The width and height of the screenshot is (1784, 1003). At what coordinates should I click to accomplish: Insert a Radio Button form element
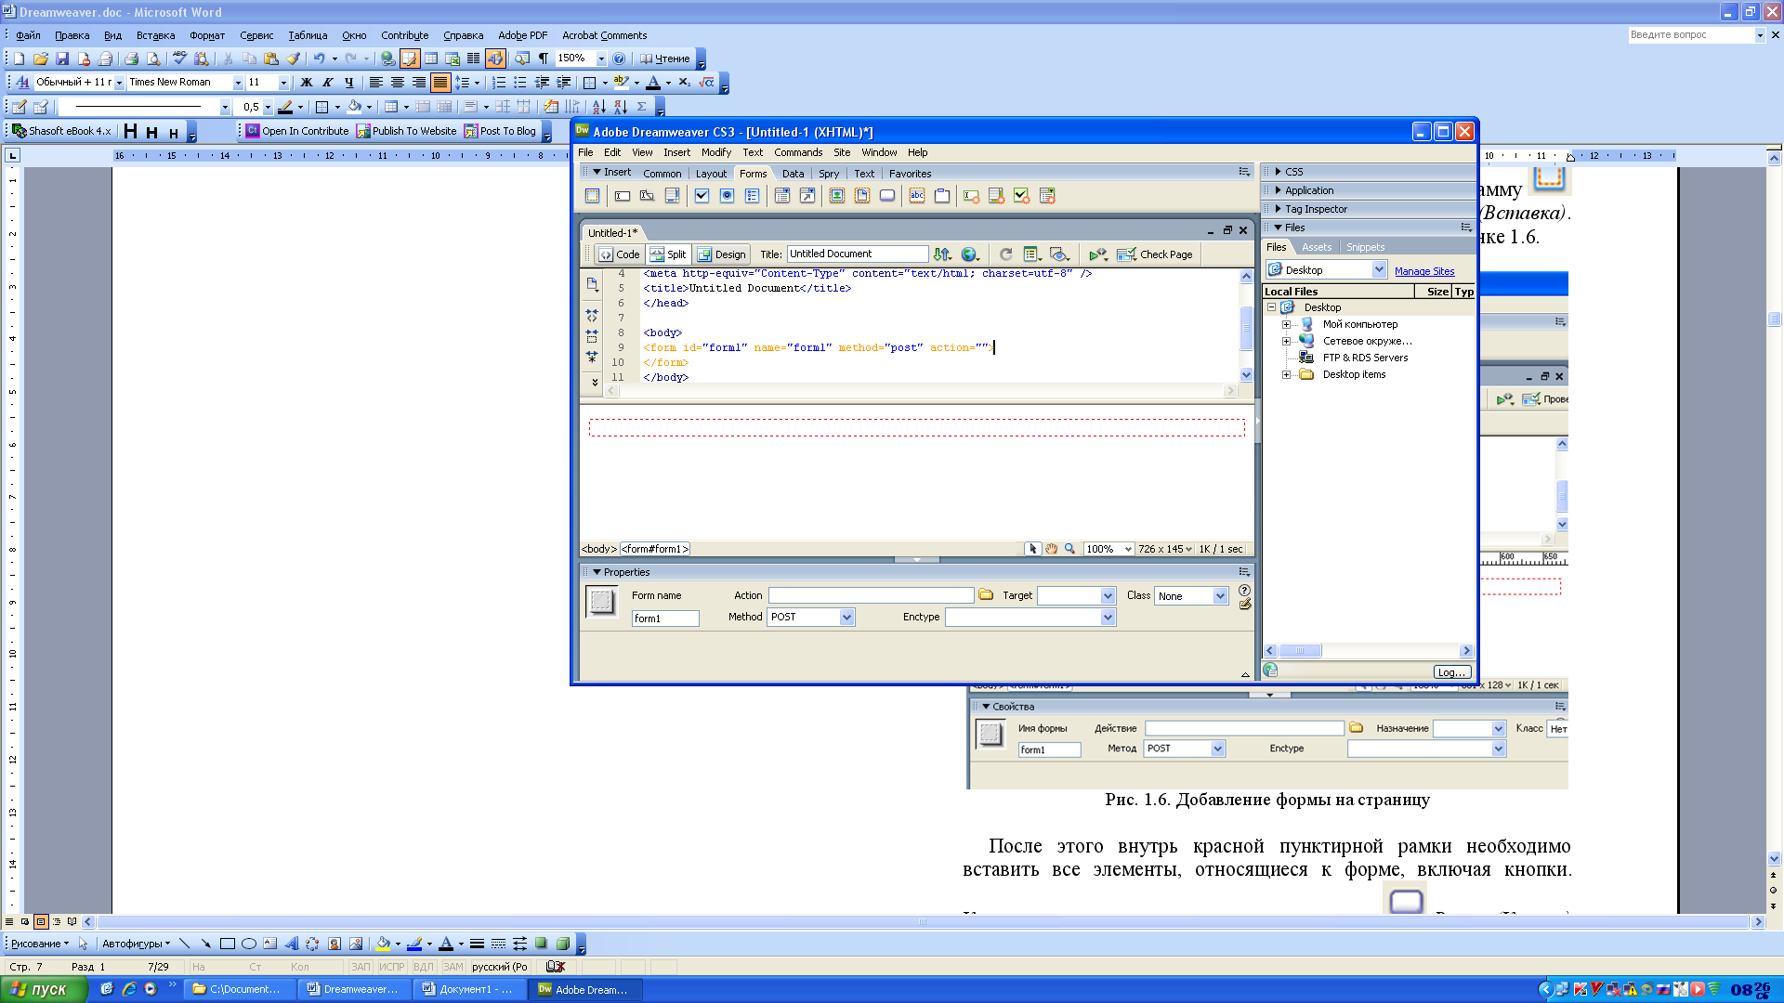click(x=727, y=196)
